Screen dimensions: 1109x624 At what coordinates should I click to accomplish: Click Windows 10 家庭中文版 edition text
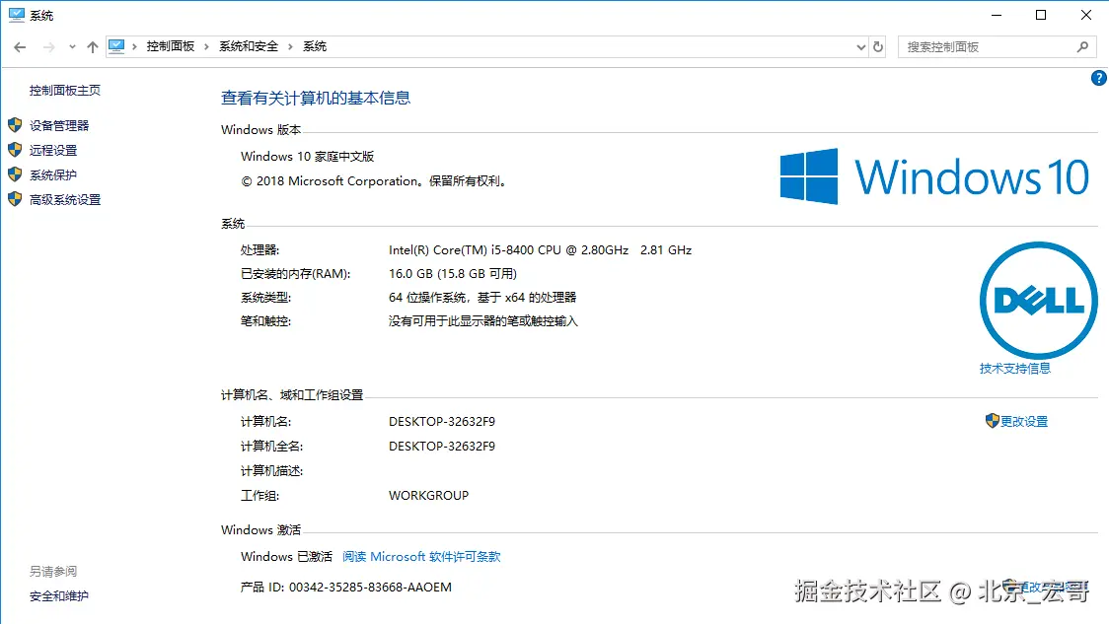(x=307, y=157)
